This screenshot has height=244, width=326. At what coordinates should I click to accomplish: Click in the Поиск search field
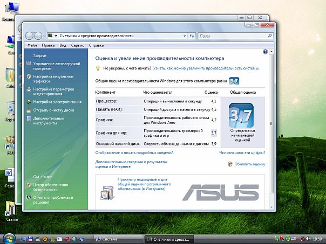229,36
